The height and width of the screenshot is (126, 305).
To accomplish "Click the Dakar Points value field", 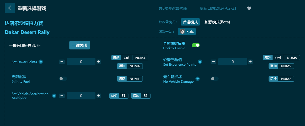I will [x=81, y=62].
